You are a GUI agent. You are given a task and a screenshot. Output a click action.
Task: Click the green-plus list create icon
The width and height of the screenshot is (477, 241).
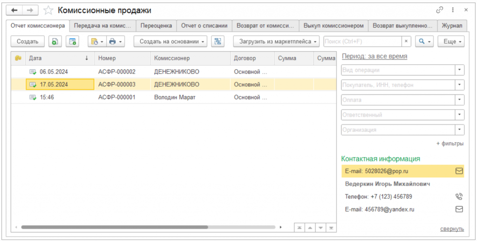click(72, 41)
